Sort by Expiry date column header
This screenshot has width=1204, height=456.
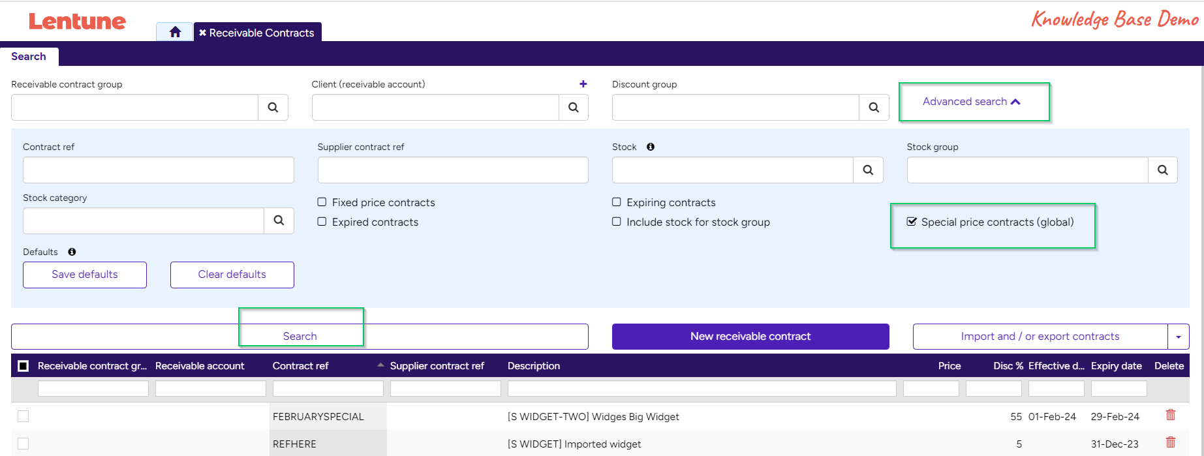coord(1117,366)
